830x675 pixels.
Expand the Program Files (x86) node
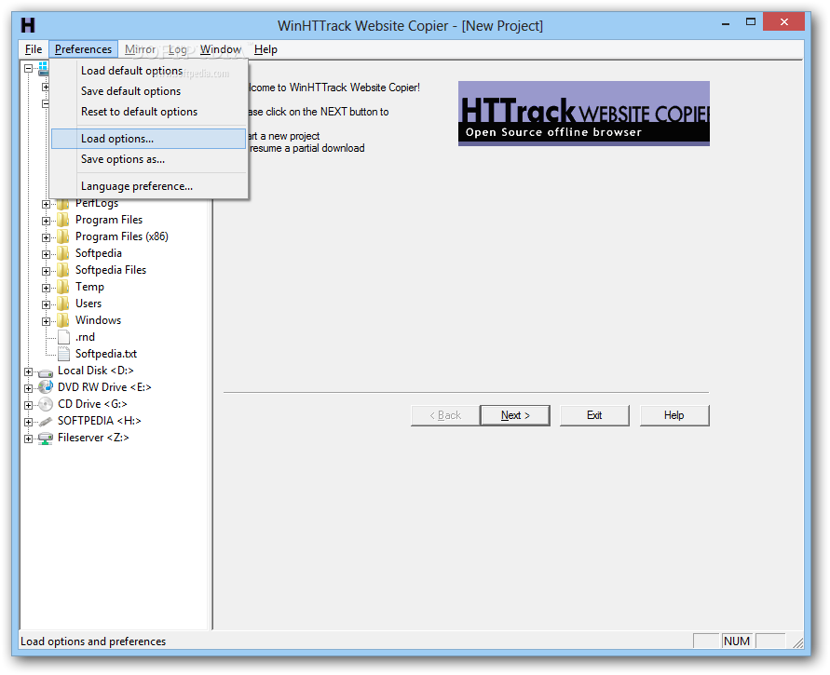(x=46, y=237)
